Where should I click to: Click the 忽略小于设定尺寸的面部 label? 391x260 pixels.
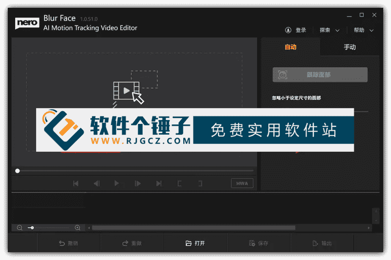pyautogui.click(x=296, y=98)
